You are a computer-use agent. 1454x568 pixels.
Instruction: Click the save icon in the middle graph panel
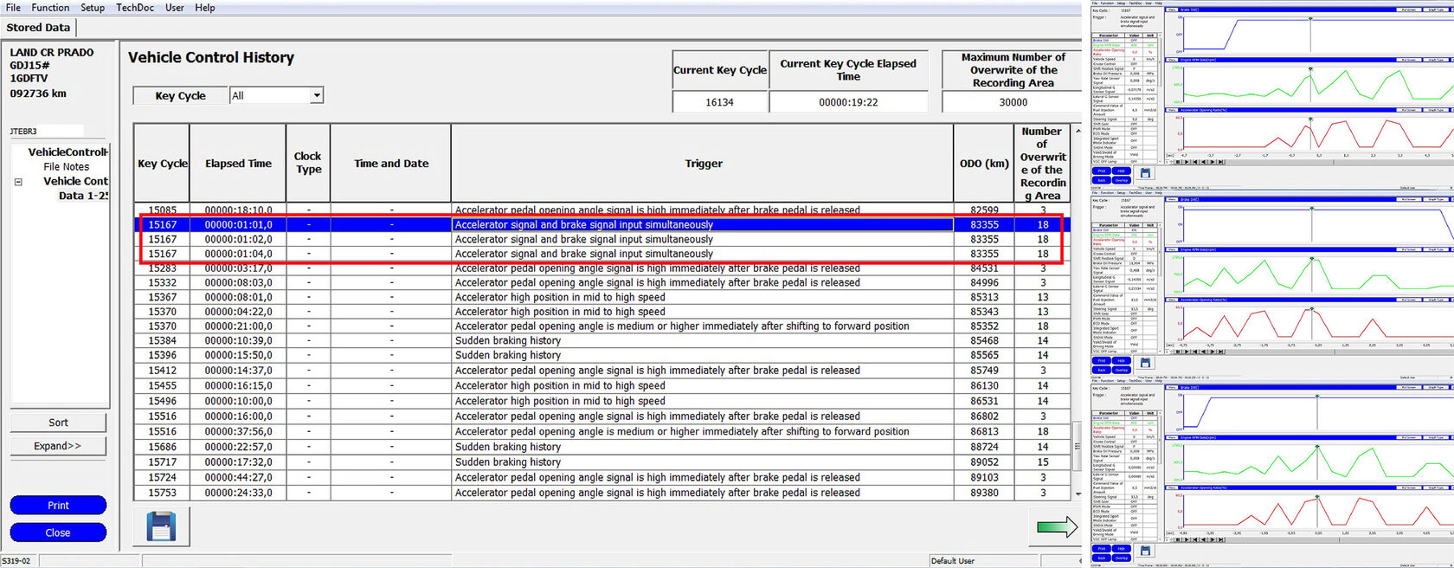tap(1145, 363)
